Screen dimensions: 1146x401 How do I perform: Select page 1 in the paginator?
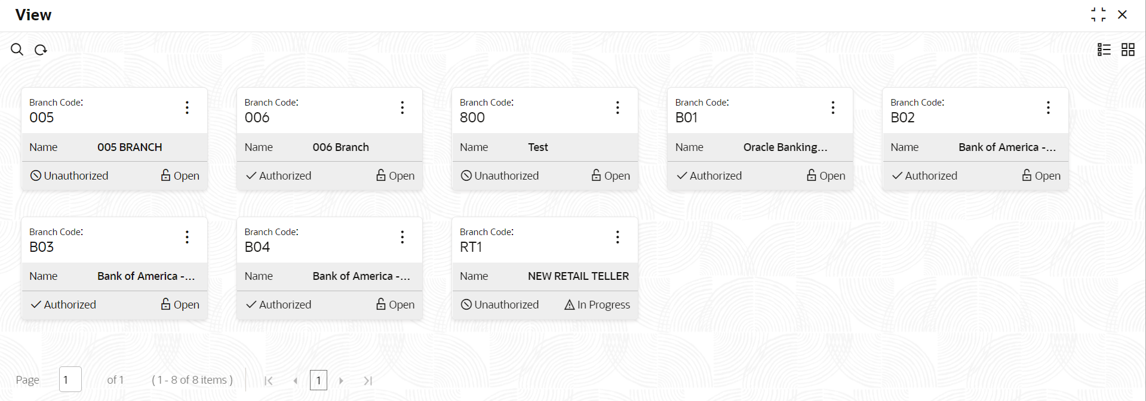tap(318, 380)
